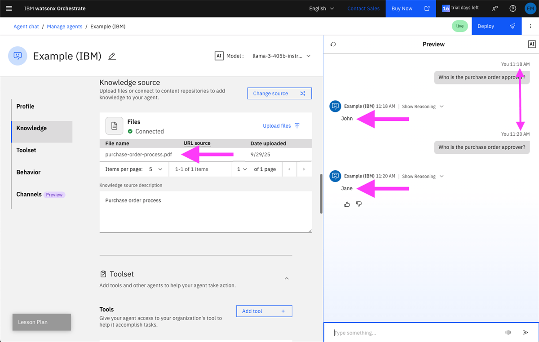This screenshot has height=342, width=539.
Task: Go to Agent chat breadcrumb
Action: coord(26,27)
